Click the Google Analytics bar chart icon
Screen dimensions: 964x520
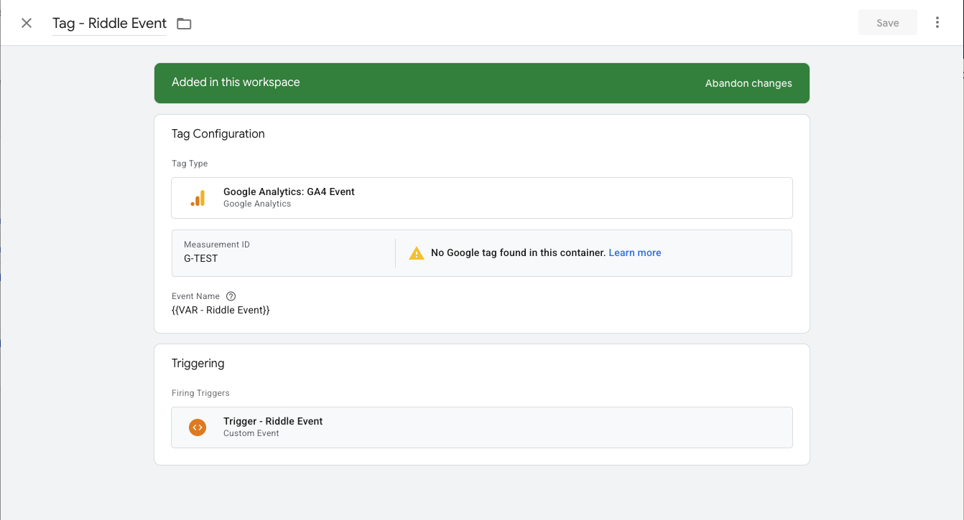click(x=198, y=198)
